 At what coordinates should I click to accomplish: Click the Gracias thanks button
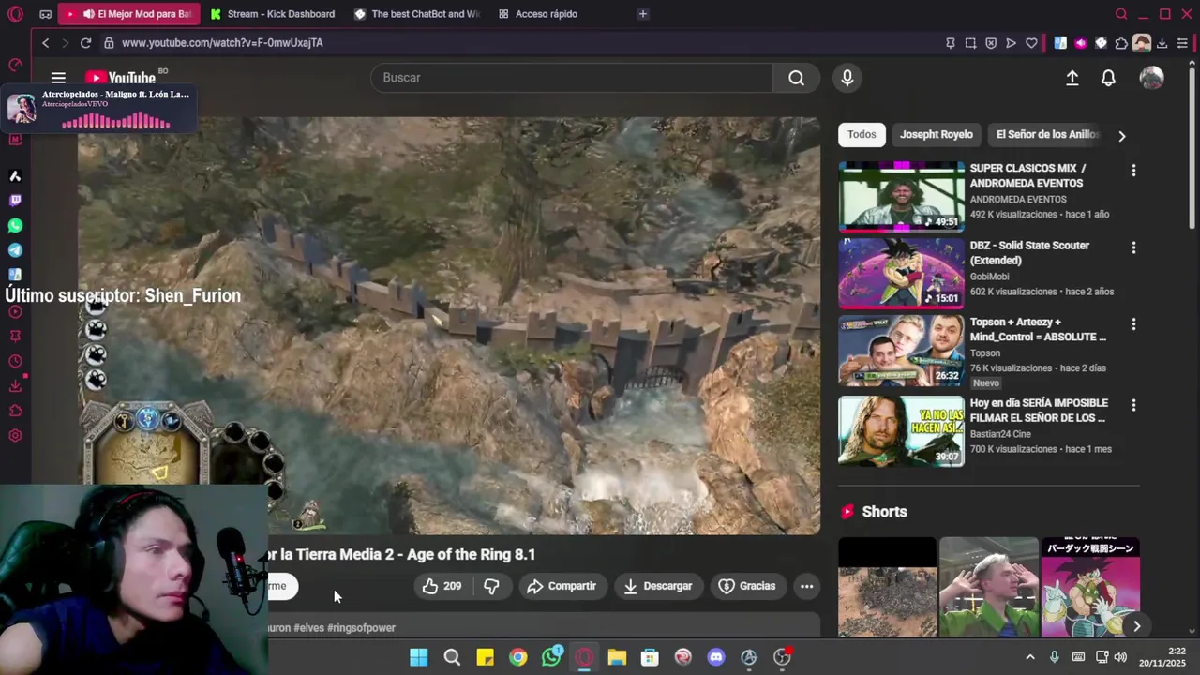tap(747, 586)
